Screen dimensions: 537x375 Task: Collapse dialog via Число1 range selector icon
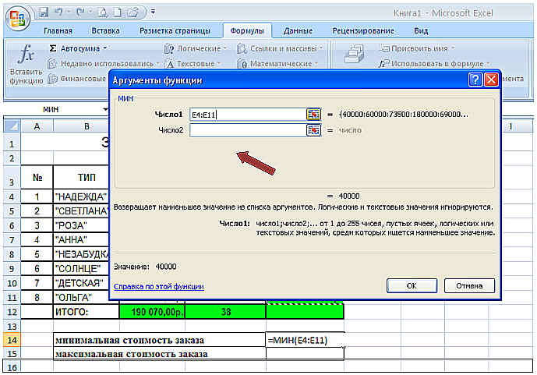313,115
